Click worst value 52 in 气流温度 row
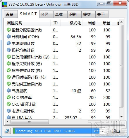 (x=108, y=91)
